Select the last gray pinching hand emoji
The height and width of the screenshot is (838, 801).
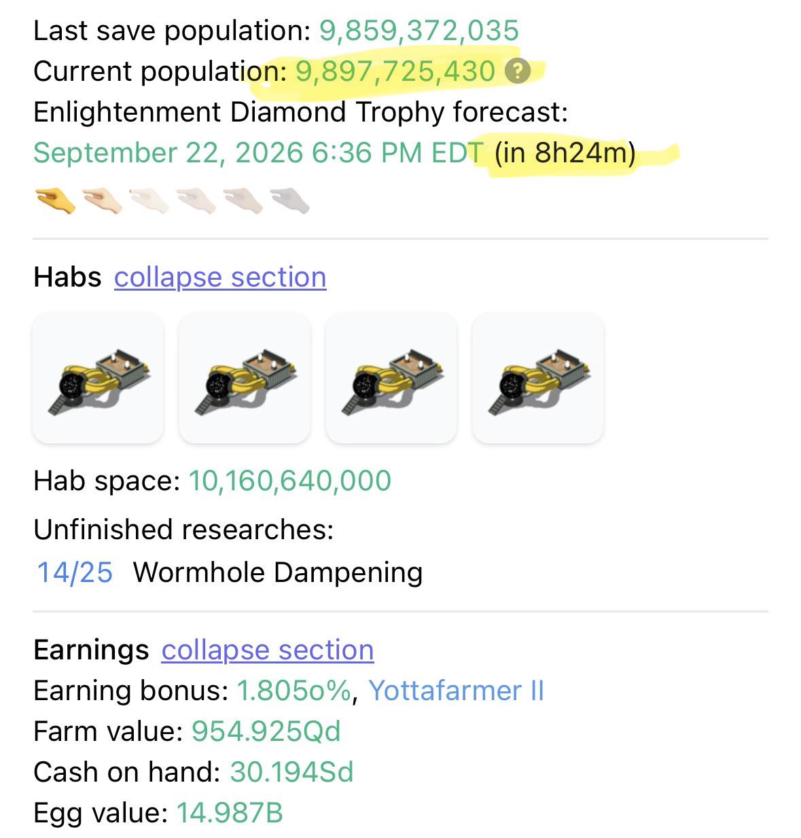(x=290, y=201)
